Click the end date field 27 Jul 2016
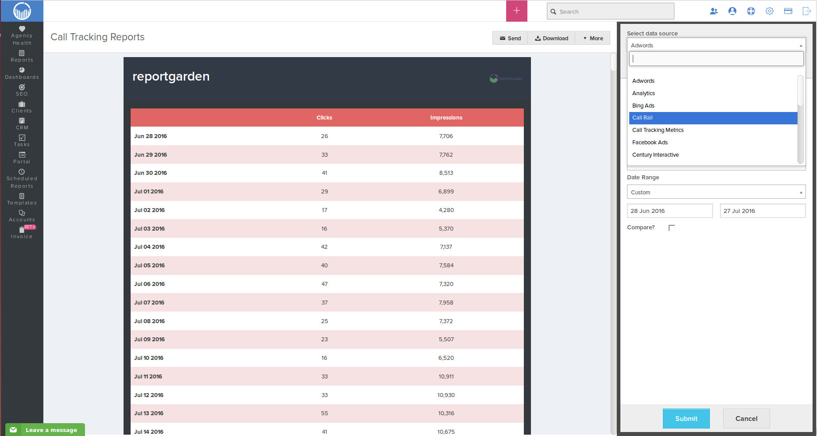 tap(763, 211)
